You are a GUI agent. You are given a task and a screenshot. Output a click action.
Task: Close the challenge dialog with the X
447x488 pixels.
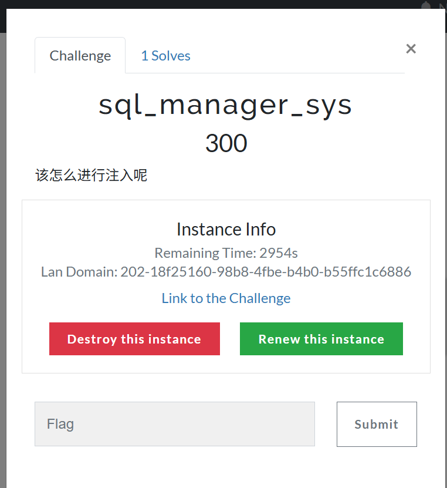coord(411,49)
